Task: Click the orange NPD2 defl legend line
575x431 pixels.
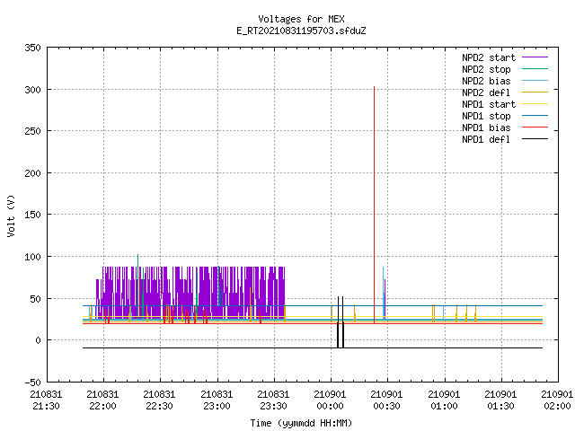Action: 535,92
